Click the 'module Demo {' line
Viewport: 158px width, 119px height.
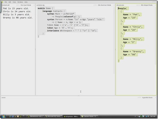click(x=45, y=8)
